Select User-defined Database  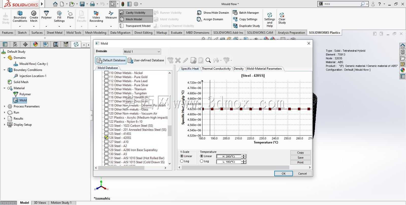tap(146, 60)
